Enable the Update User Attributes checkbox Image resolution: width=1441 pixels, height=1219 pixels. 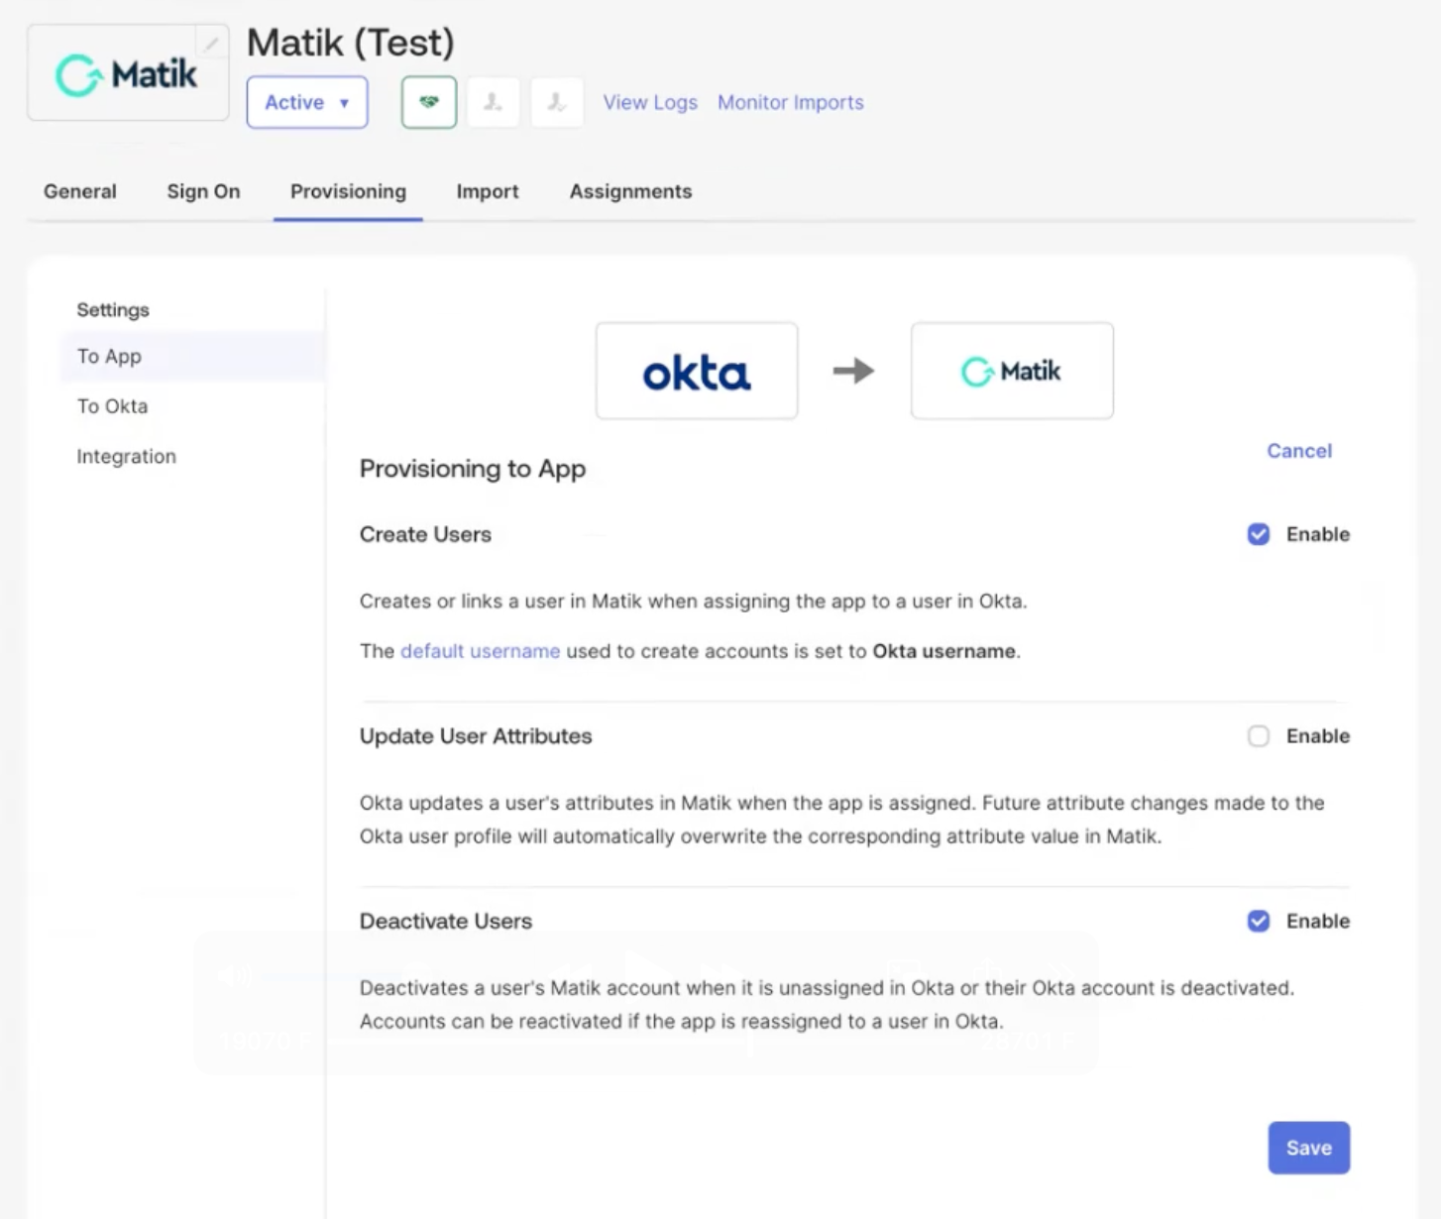point(1258,736)
